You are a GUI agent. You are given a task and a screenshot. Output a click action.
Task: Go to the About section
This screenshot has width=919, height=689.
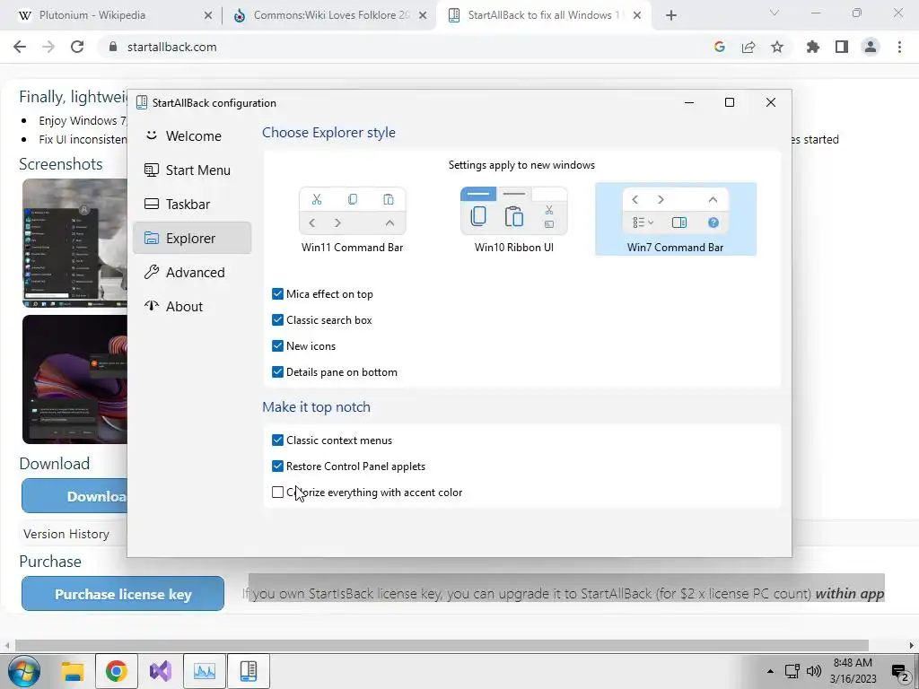(192, 307)
